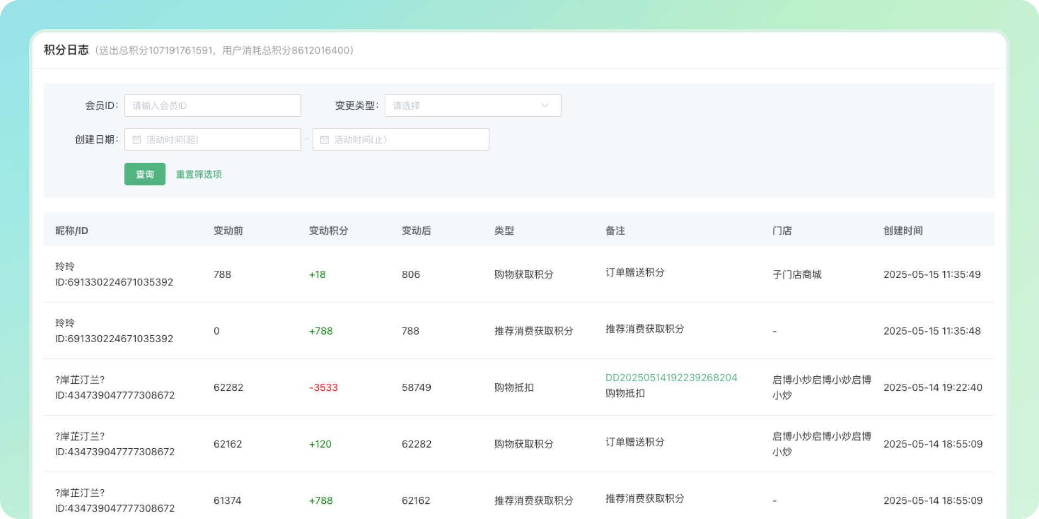Open order link DD20250514192239268204

(671, 378)
